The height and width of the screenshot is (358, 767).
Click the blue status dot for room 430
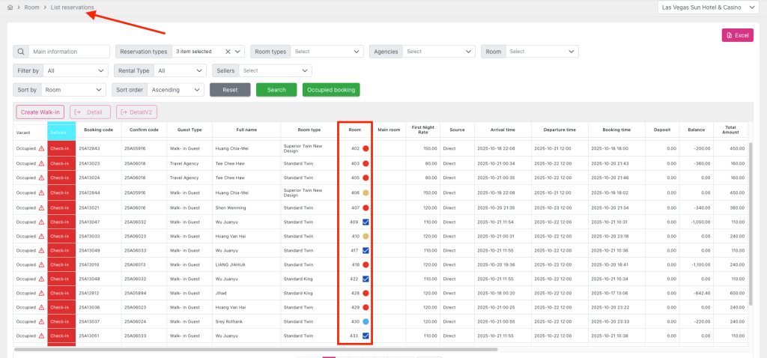tap(366, 321)
